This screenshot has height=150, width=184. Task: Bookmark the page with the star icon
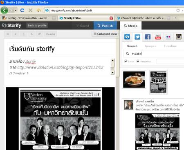(178, 10)
